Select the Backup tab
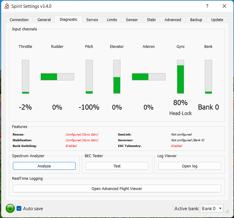 pyautogui.click(x=196, y=20)
